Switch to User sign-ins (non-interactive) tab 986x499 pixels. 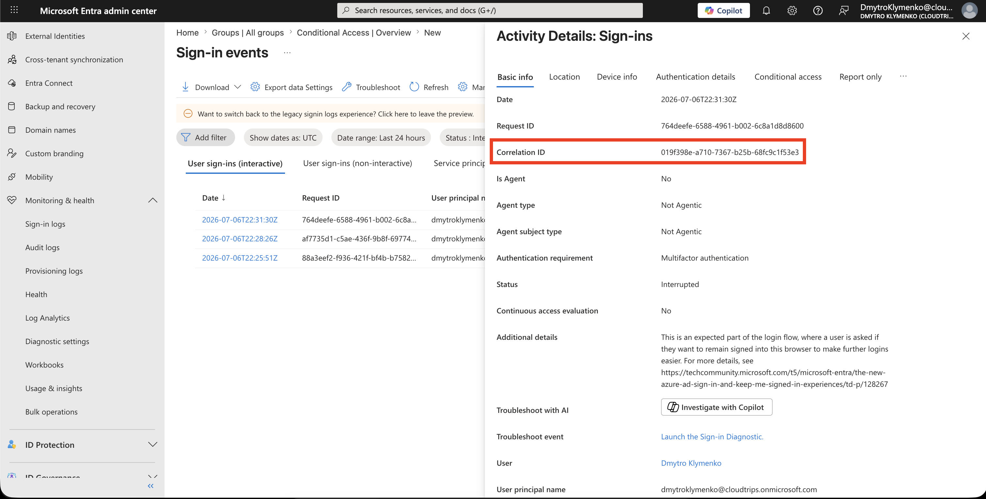coord(358,163)
